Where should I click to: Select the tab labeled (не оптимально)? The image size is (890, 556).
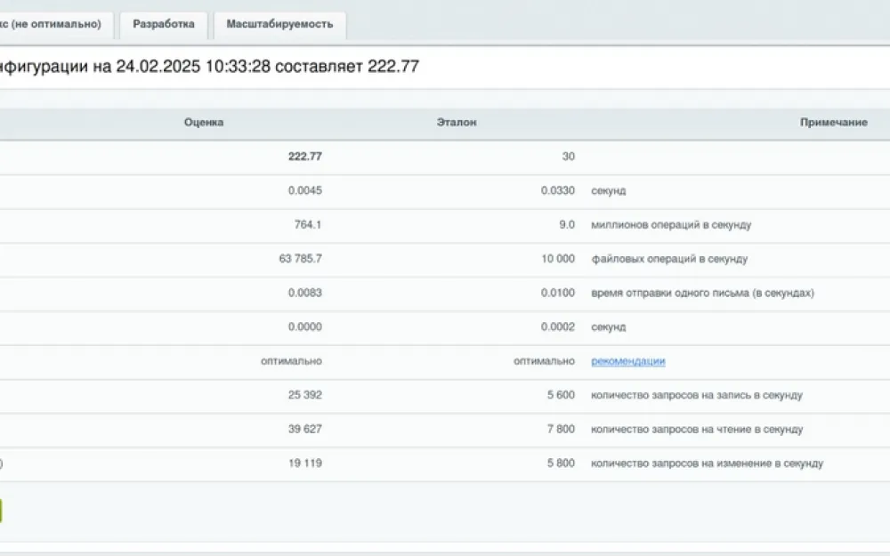coord(53,25)
